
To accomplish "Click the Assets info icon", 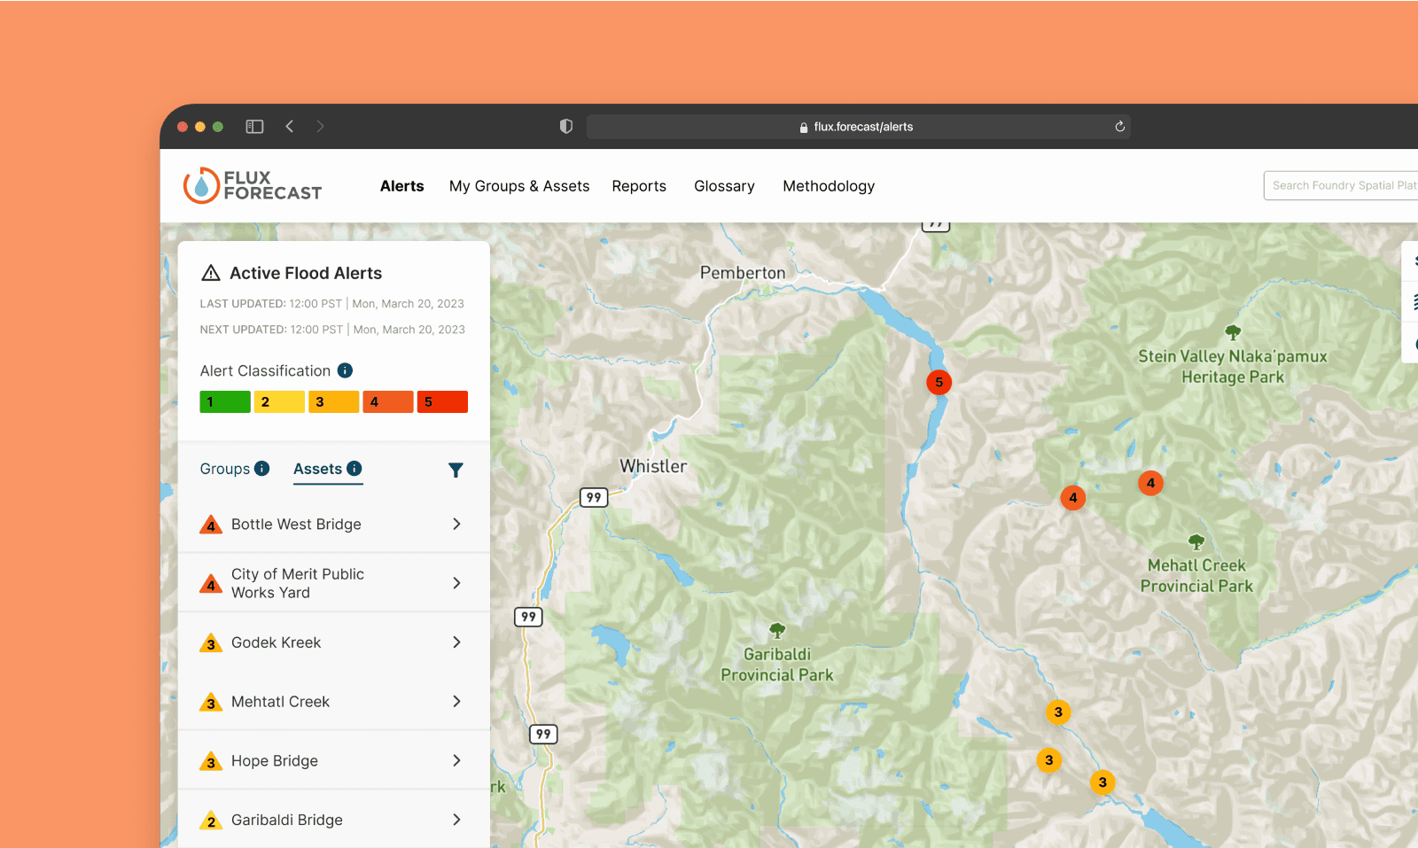I will click(354, 468).
